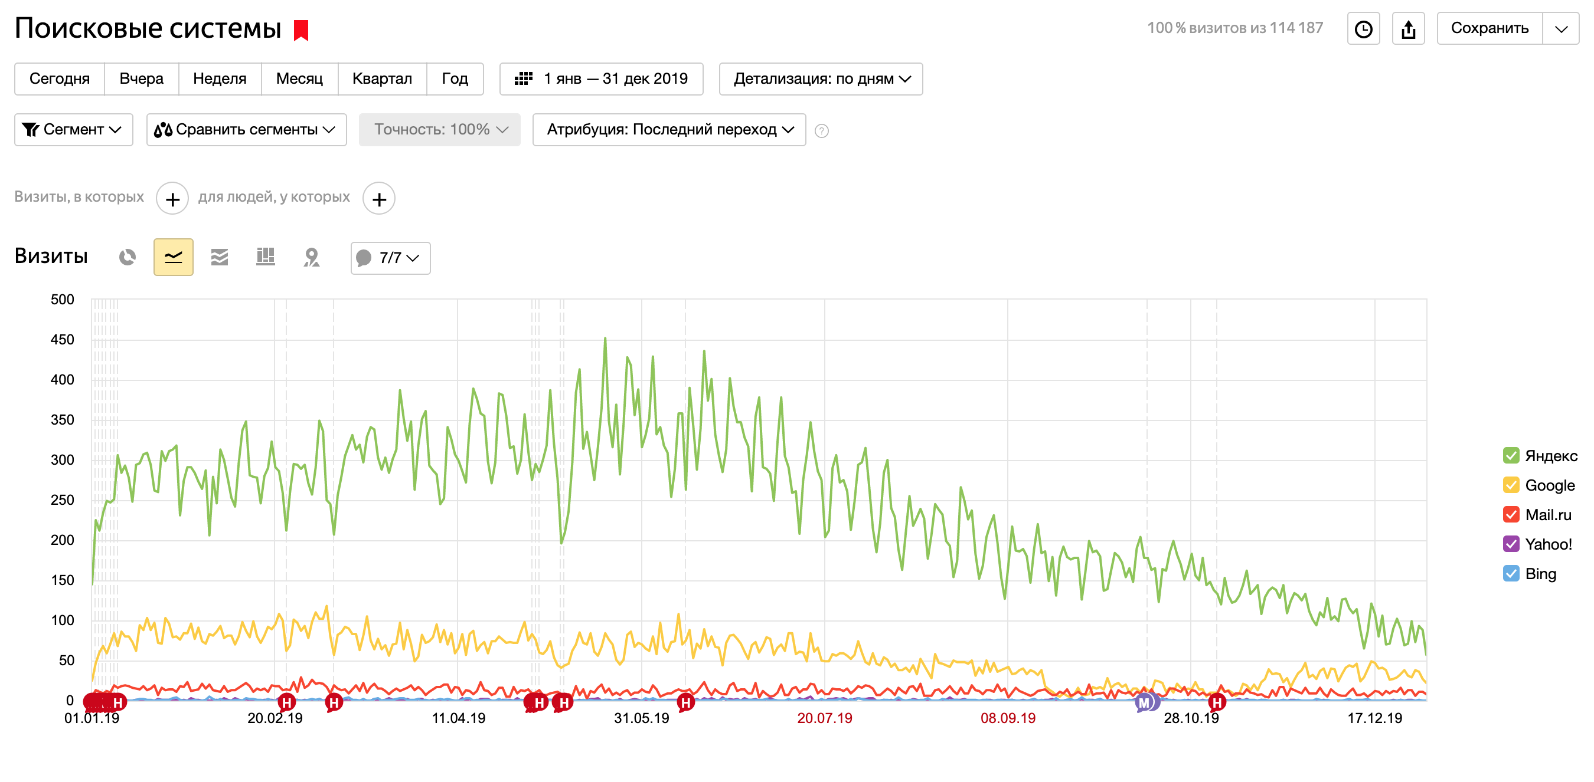
Task: Open the 7/7 annotations dropdown
Action: (390, 258)
